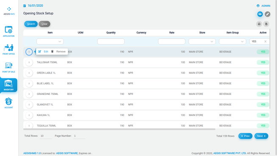277x156 pixels.
Task: Click the vertical scrollbar of the table
Action: coord(270,69)
